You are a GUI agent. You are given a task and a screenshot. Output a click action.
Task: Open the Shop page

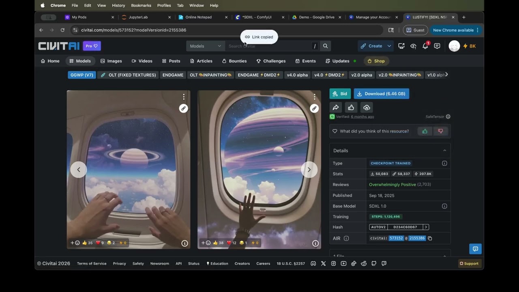coord(376,61)
